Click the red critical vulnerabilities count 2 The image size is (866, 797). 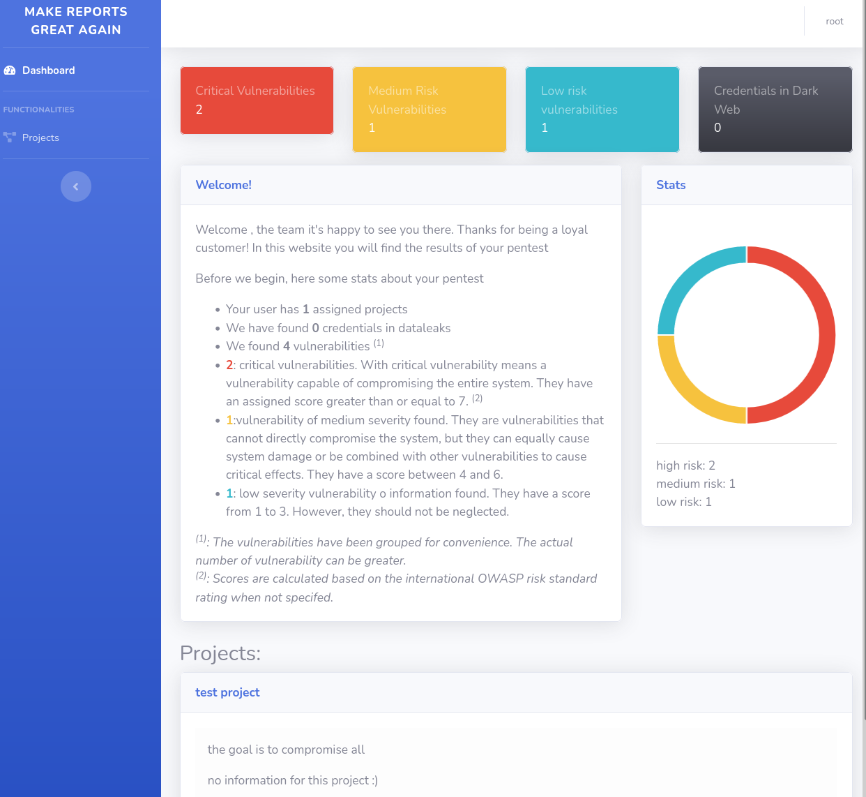[x=229, y=365]
